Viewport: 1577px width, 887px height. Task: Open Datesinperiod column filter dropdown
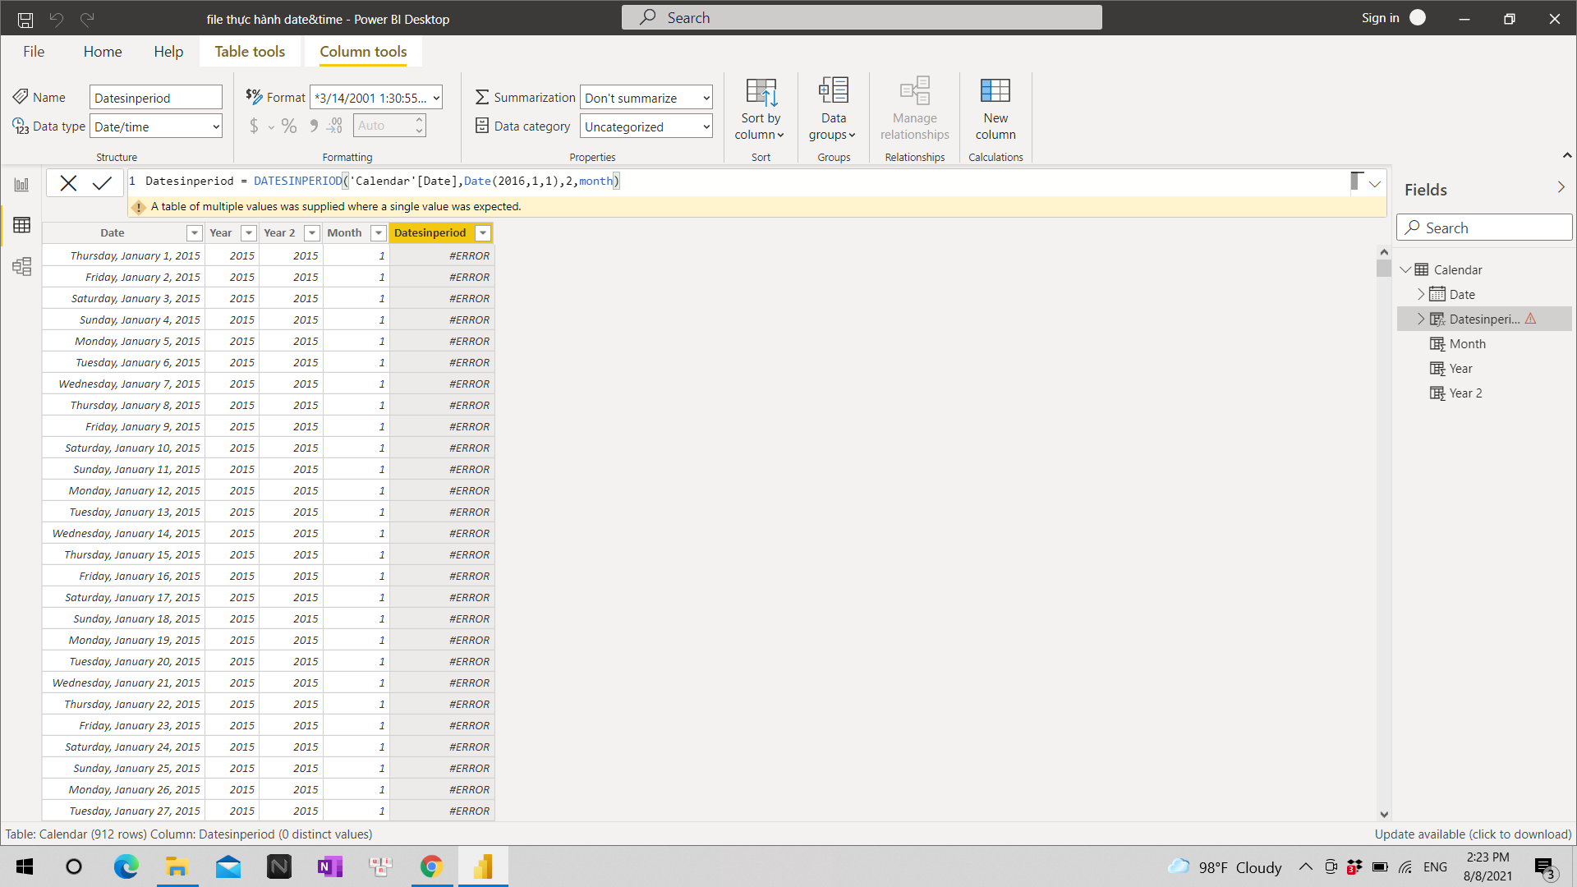click(x=484, y=233)
